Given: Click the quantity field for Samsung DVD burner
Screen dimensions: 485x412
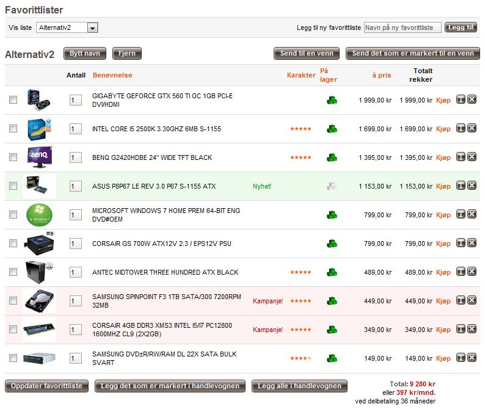Looking at the screenshot, I should (x=76, y=358).
